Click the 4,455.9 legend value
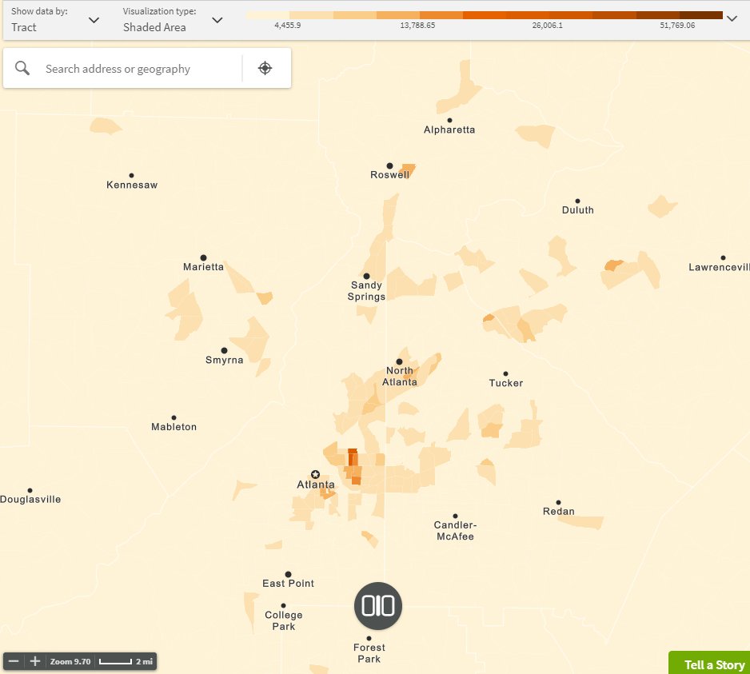This screenshot has height=674, width=750. click(288, 26)
